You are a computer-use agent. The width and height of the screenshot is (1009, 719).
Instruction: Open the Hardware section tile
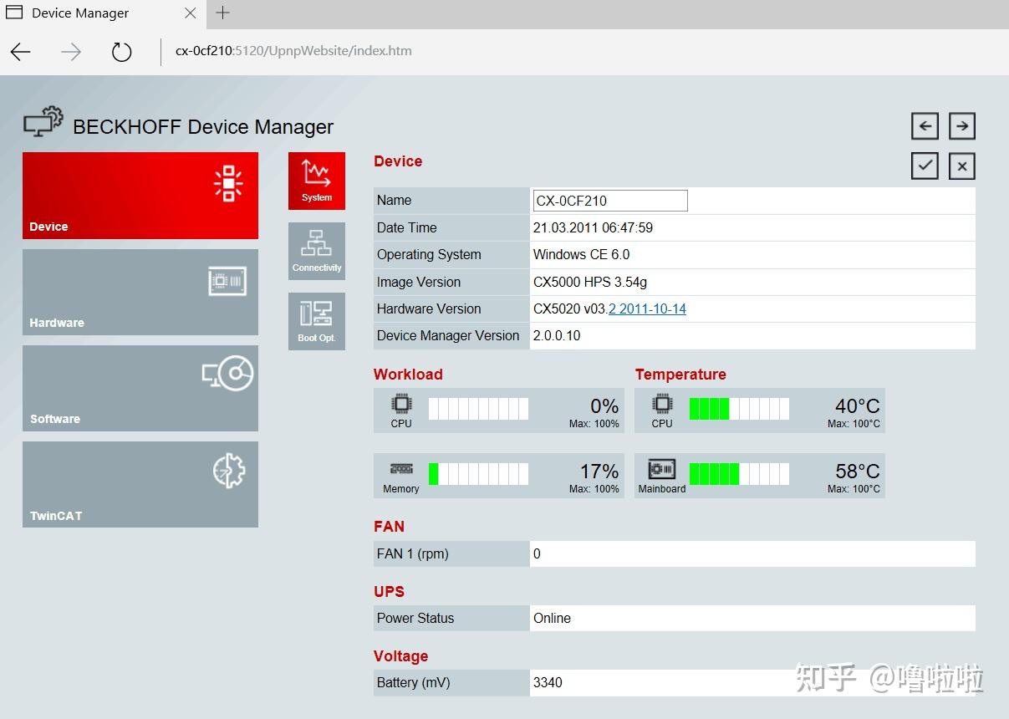(140, 292)
